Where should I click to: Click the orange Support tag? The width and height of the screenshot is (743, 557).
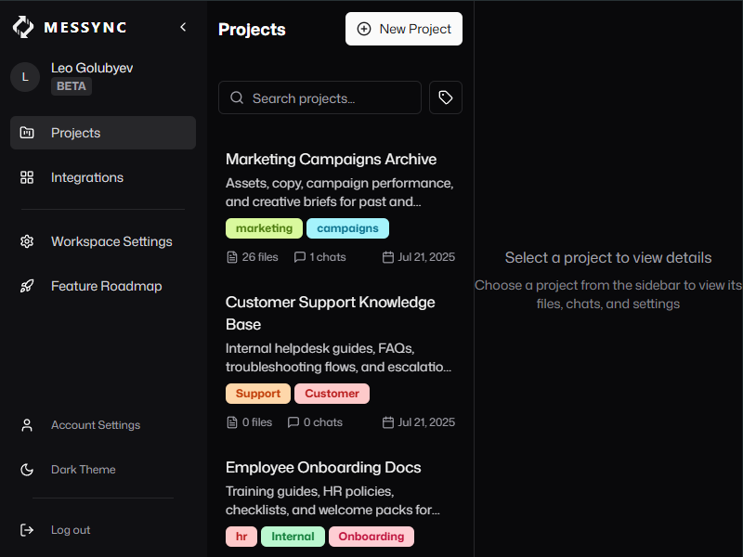(x=258, y=394)
